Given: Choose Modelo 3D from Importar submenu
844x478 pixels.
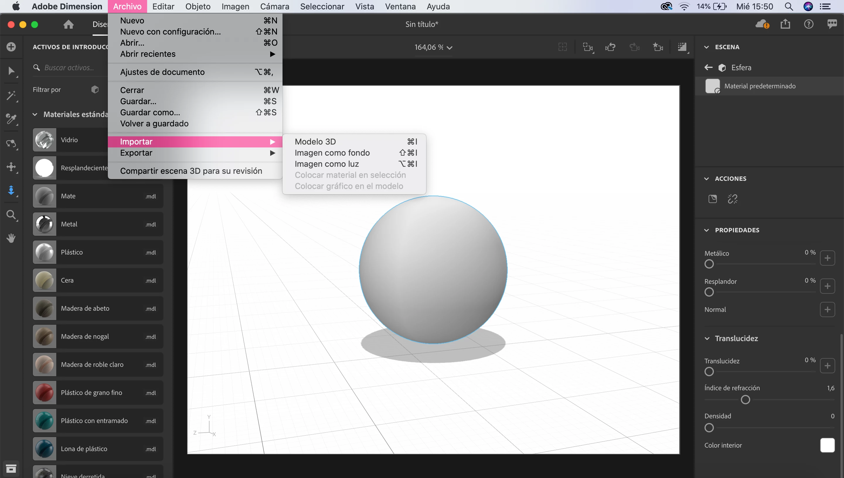Looking at the screenshot, I should [x=315, y=142].
